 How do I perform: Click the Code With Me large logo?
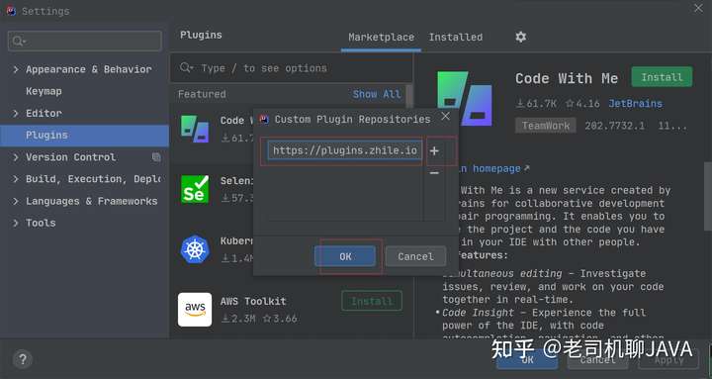[464, 99]
